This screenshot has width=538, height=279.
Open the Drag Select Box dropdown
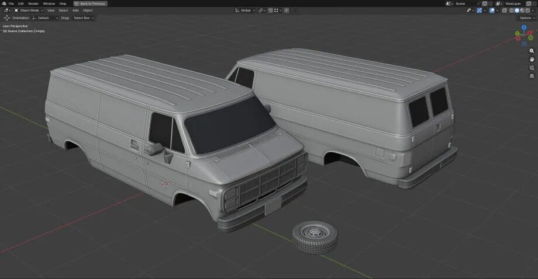84,18
